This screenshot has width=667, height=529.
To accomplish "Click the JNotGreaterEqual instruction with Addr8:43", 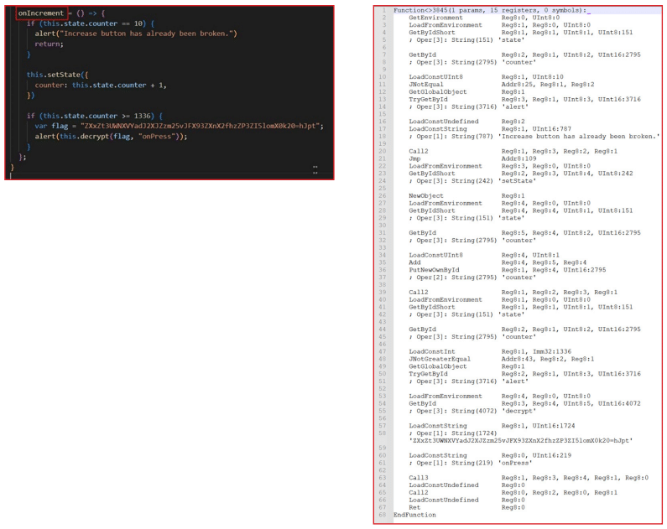I will 502,359.
